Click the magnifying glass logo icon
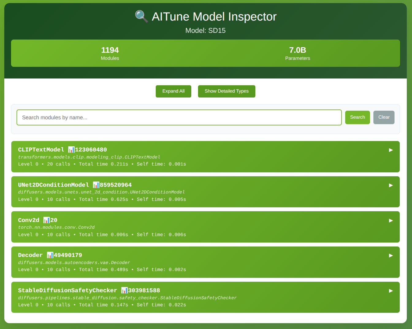 click(x=141, y=17)
